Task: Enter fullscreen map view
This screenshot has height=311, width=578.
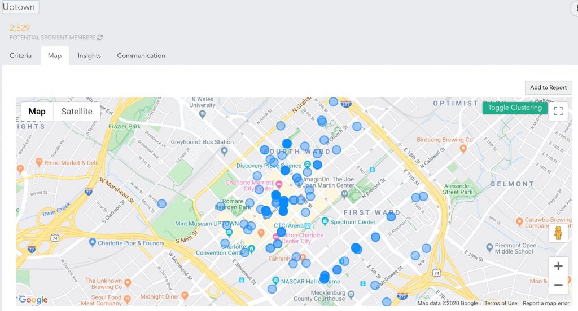Action: (x=558, y=111)
